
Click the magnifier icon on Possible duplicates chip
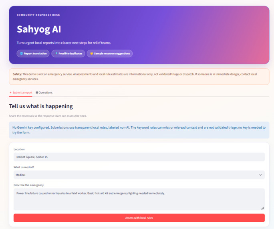pyautogui.click(x=56, y=54)
